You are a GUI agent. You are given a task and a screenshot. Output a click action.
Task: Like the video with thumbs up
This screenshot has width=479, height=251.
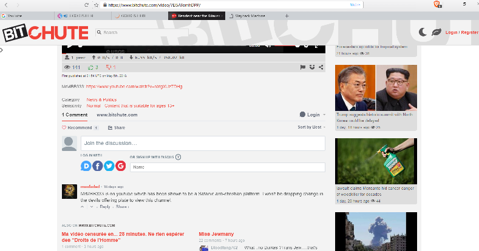pos(93,67)
